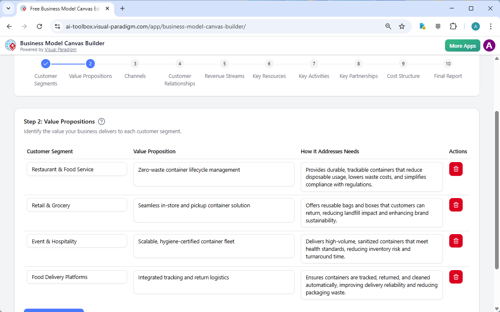Jump ahead to Final Report step

pyautogui.click(x=448, y=64)
